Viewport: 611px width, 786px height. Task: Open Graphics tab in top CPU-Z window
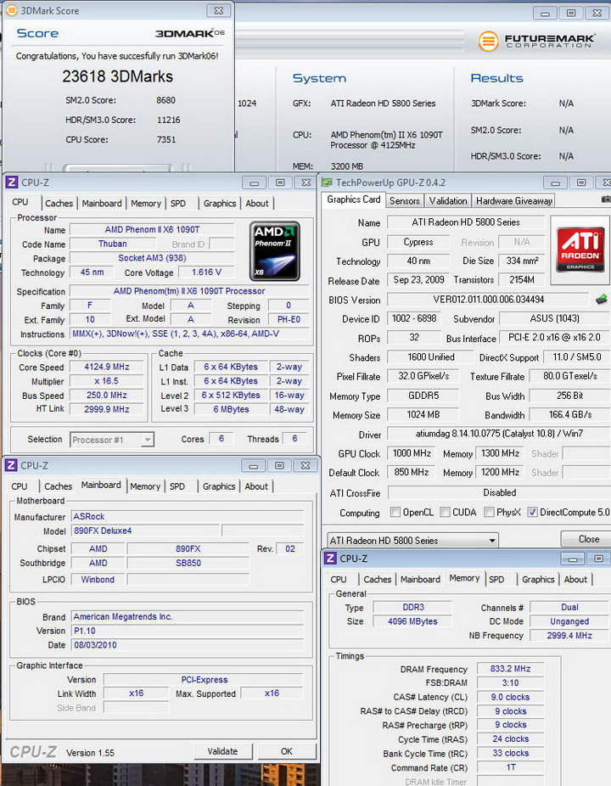pyautogui.click(x=220, y=203)
